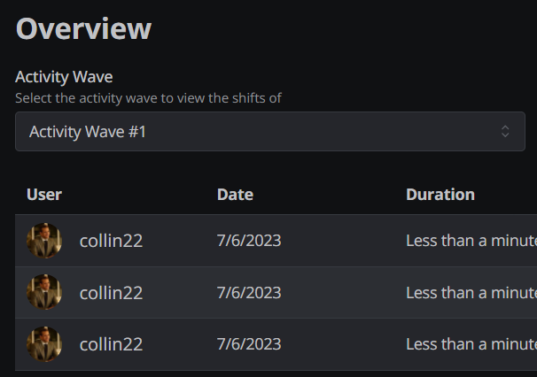Click the up-down chevron in the wave selector
Image resolution: width=537 pixels, height=377 pixels.
(x=505, y=132)
